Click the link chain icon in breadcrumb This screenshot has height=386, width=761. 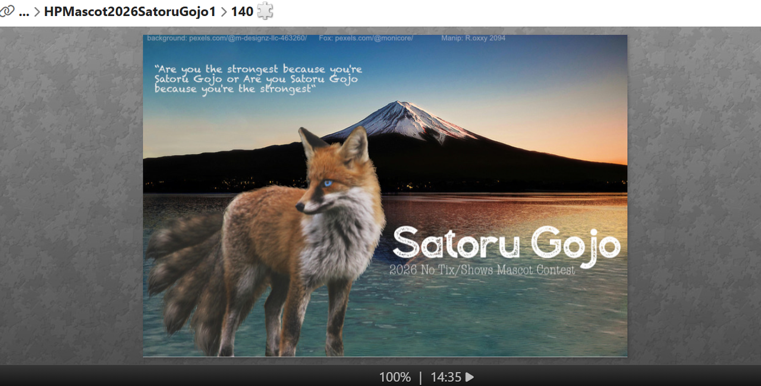(x=6, y=11)
